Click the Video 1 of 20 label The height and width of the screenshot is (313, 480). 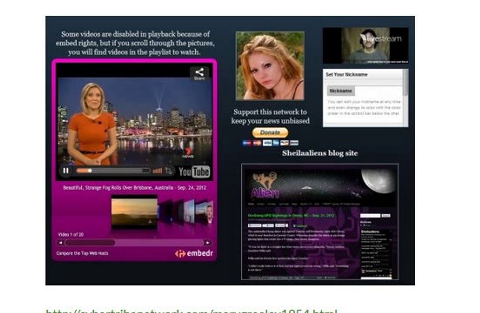point(71,234)
